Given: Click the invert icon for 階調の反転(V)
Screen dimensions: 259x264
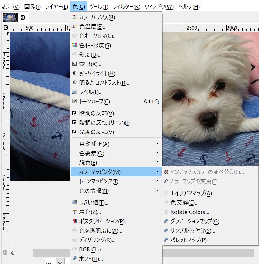Looking at the screenshot, I should click(x=74, y=113).
